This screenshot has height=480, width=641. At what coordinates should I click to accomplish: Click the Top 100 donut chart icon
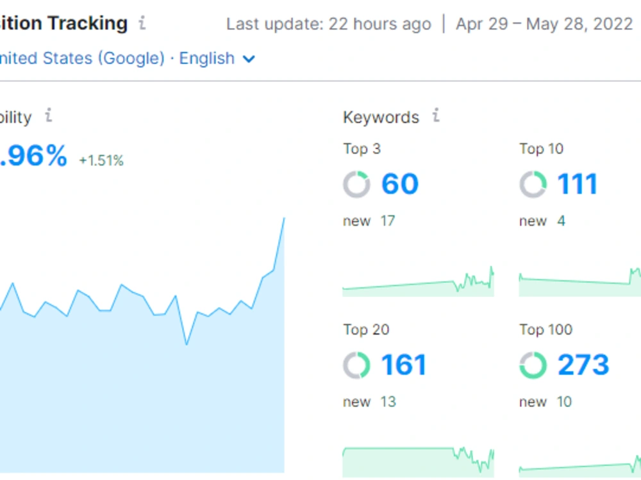tap(533, 365)
